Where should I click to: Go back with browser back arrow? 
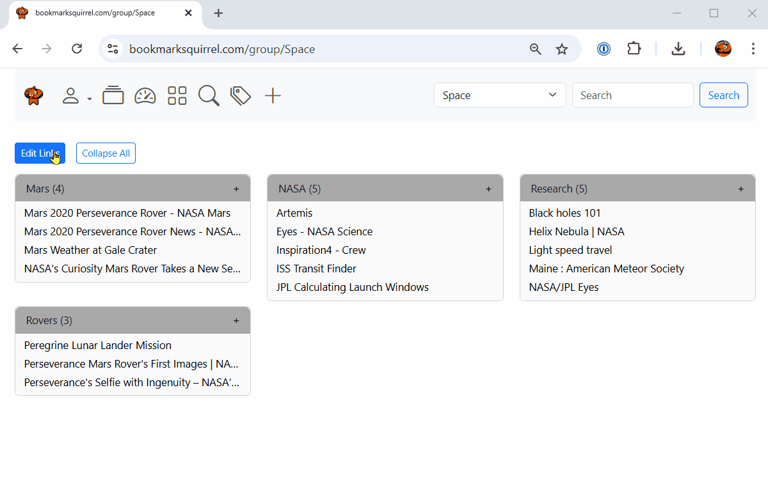(x=17, y=49)
